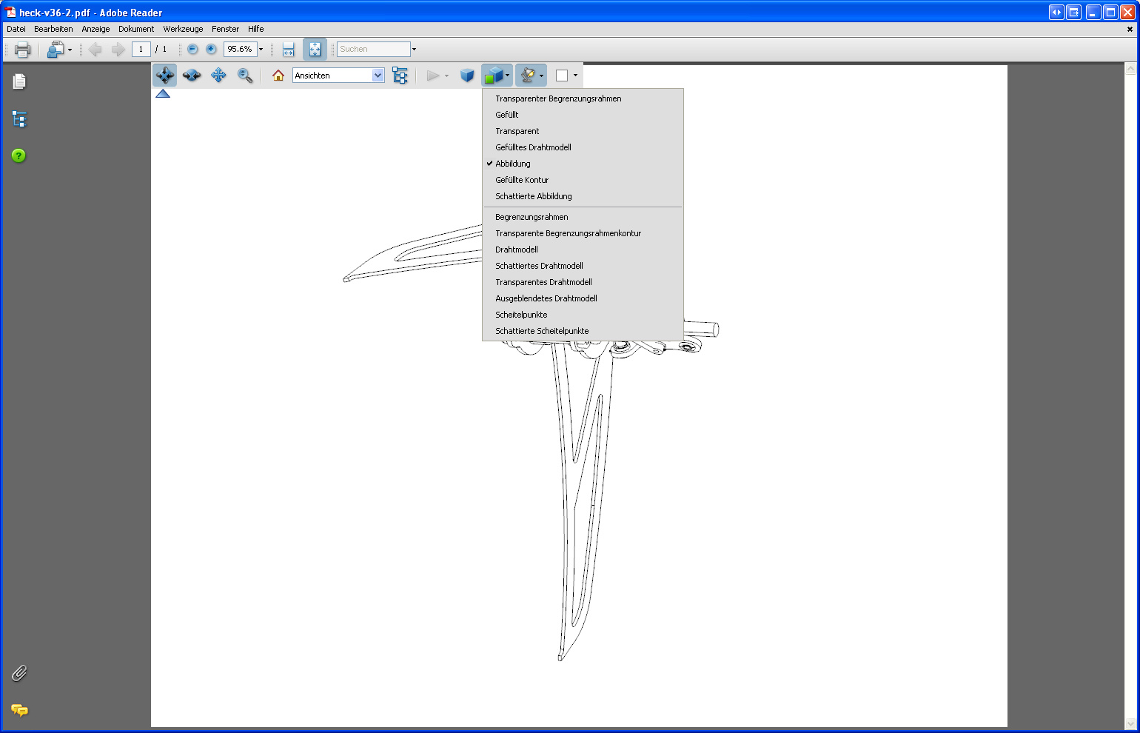The width and height of the screenshot is (1140, 733).
Task: Choose Gefüllt render mode
Action: pos(583,115)
